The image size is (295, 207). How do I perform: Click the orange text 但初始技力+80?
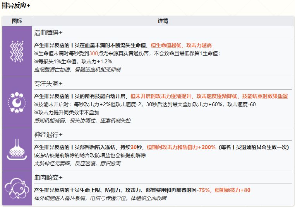tap(233, 190)
